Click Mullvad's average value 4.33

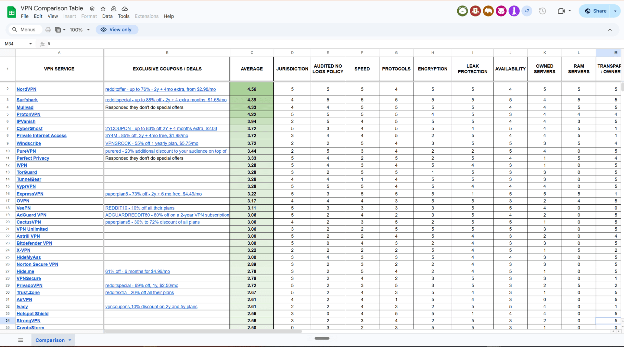pos(252,107)
